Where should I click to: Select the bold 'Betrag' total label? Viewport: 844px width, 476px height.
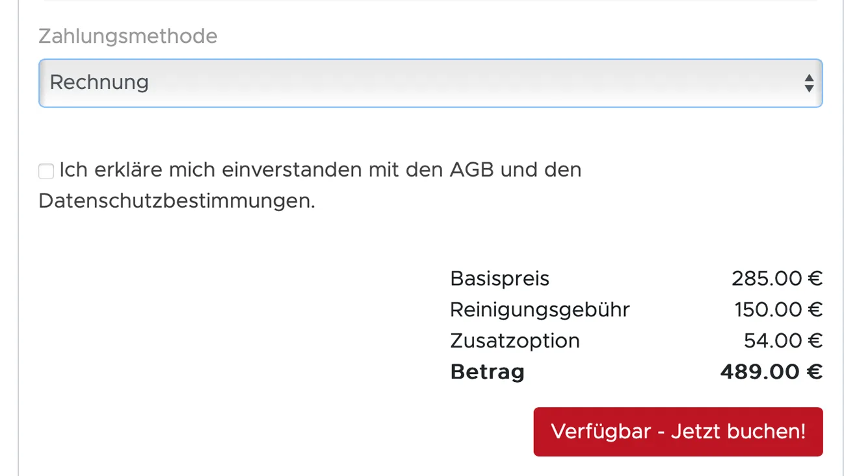[x=487, y=372]
